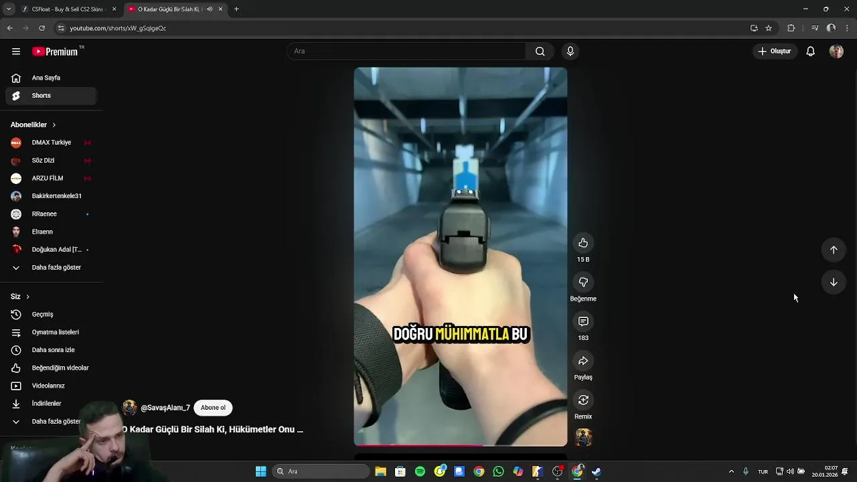Open Steam from the taskbar

coord(597,471)
